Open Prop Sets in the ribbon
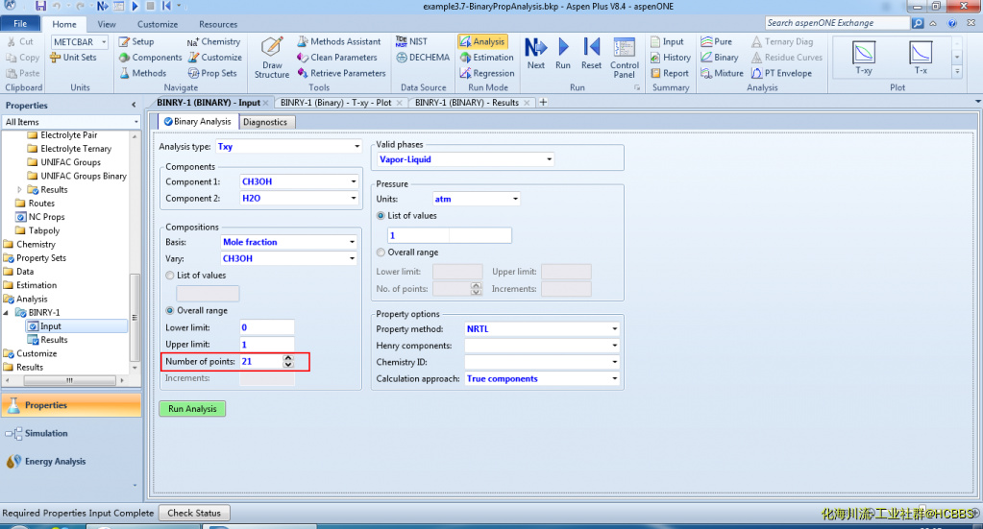983x529 pixels. pyautogui.click(x=212, y=73)
